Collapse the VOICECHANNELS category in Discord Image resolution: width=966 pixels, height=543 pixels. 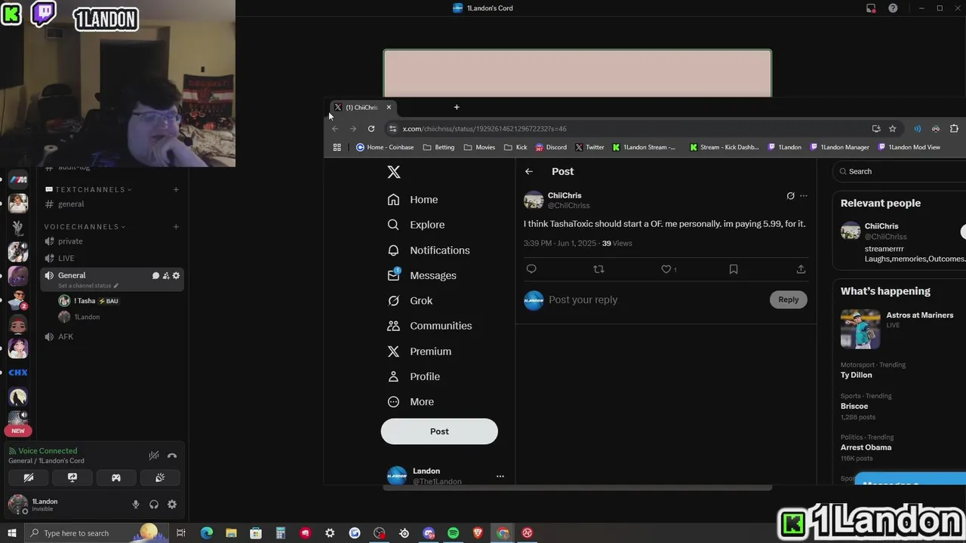click(85, 226)
